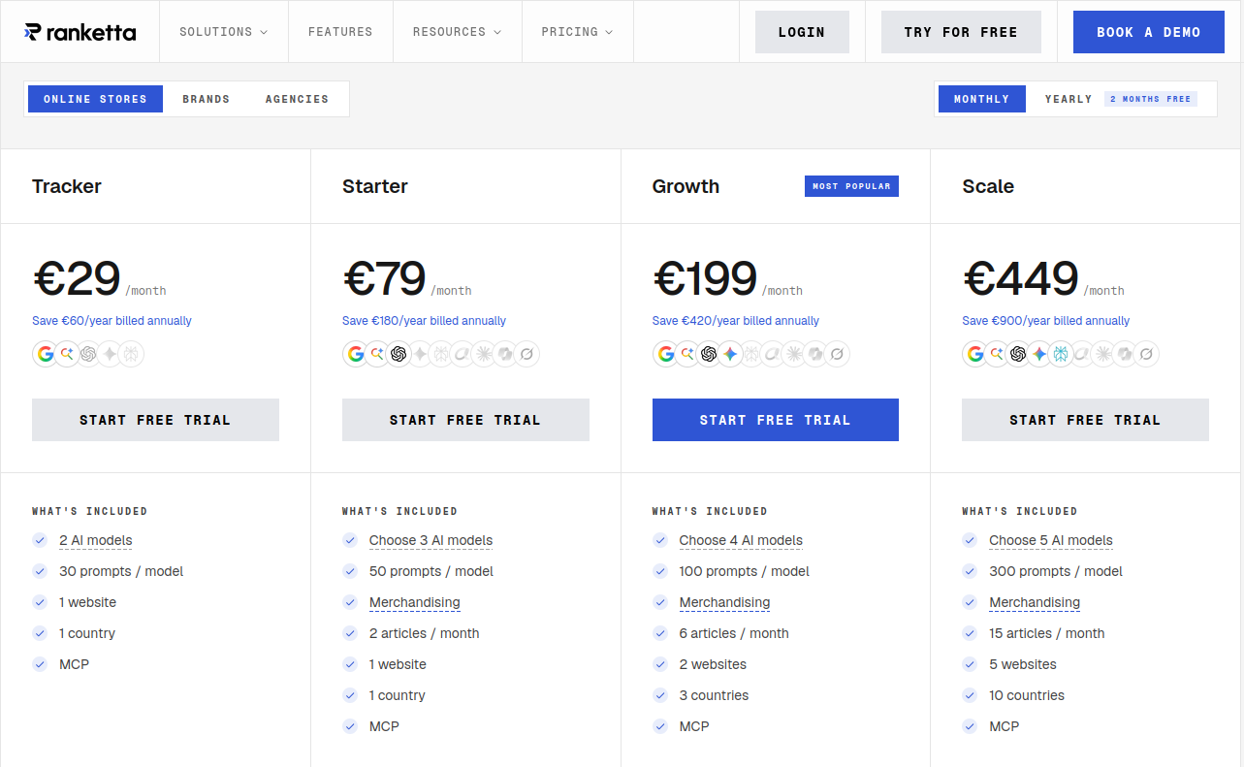
Task: Click 'Save €420/year billed annually' text
Action: tap(736, 321)
